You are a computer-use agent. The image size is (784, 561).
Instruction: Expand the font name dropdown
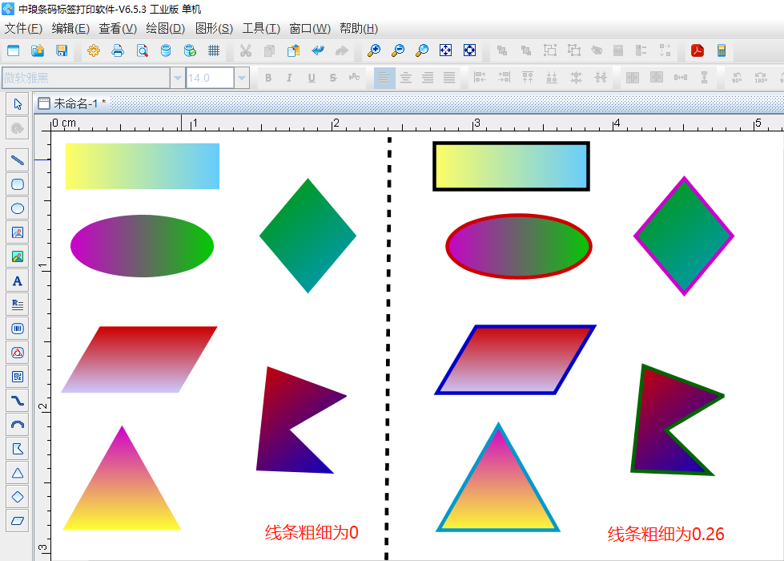177,78
